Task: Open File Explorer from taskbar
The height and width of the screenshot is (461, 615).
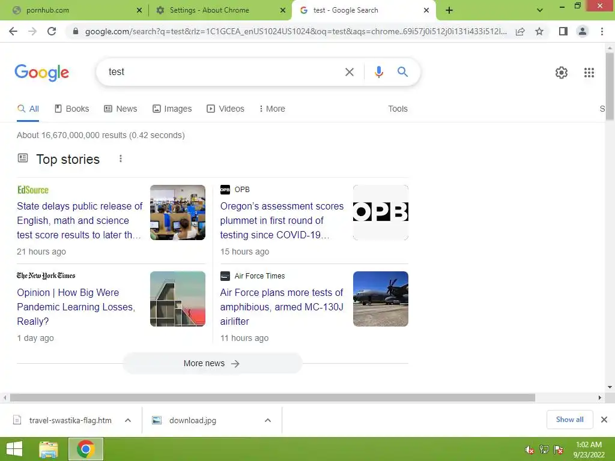Action: coord(48,449)
